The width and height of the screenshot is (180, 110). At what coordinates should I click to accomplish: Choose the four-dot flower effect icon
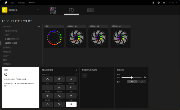coord(47,96)
